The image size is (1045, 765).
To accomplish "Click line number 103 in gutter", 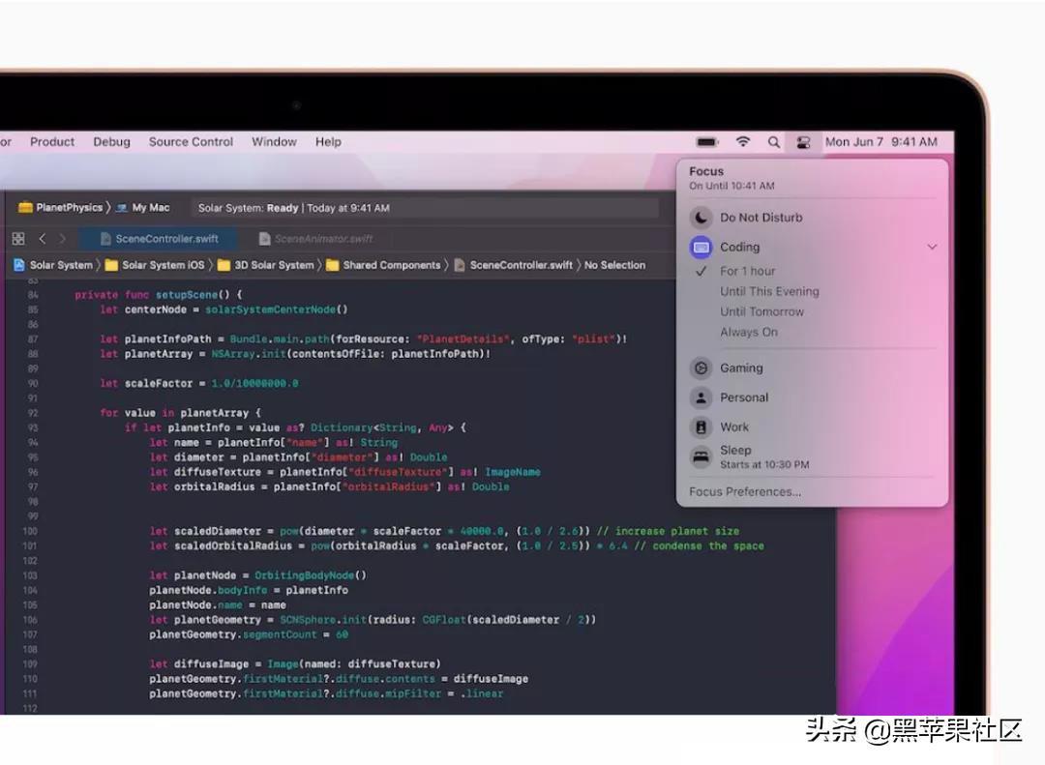I will click(30, 575).
